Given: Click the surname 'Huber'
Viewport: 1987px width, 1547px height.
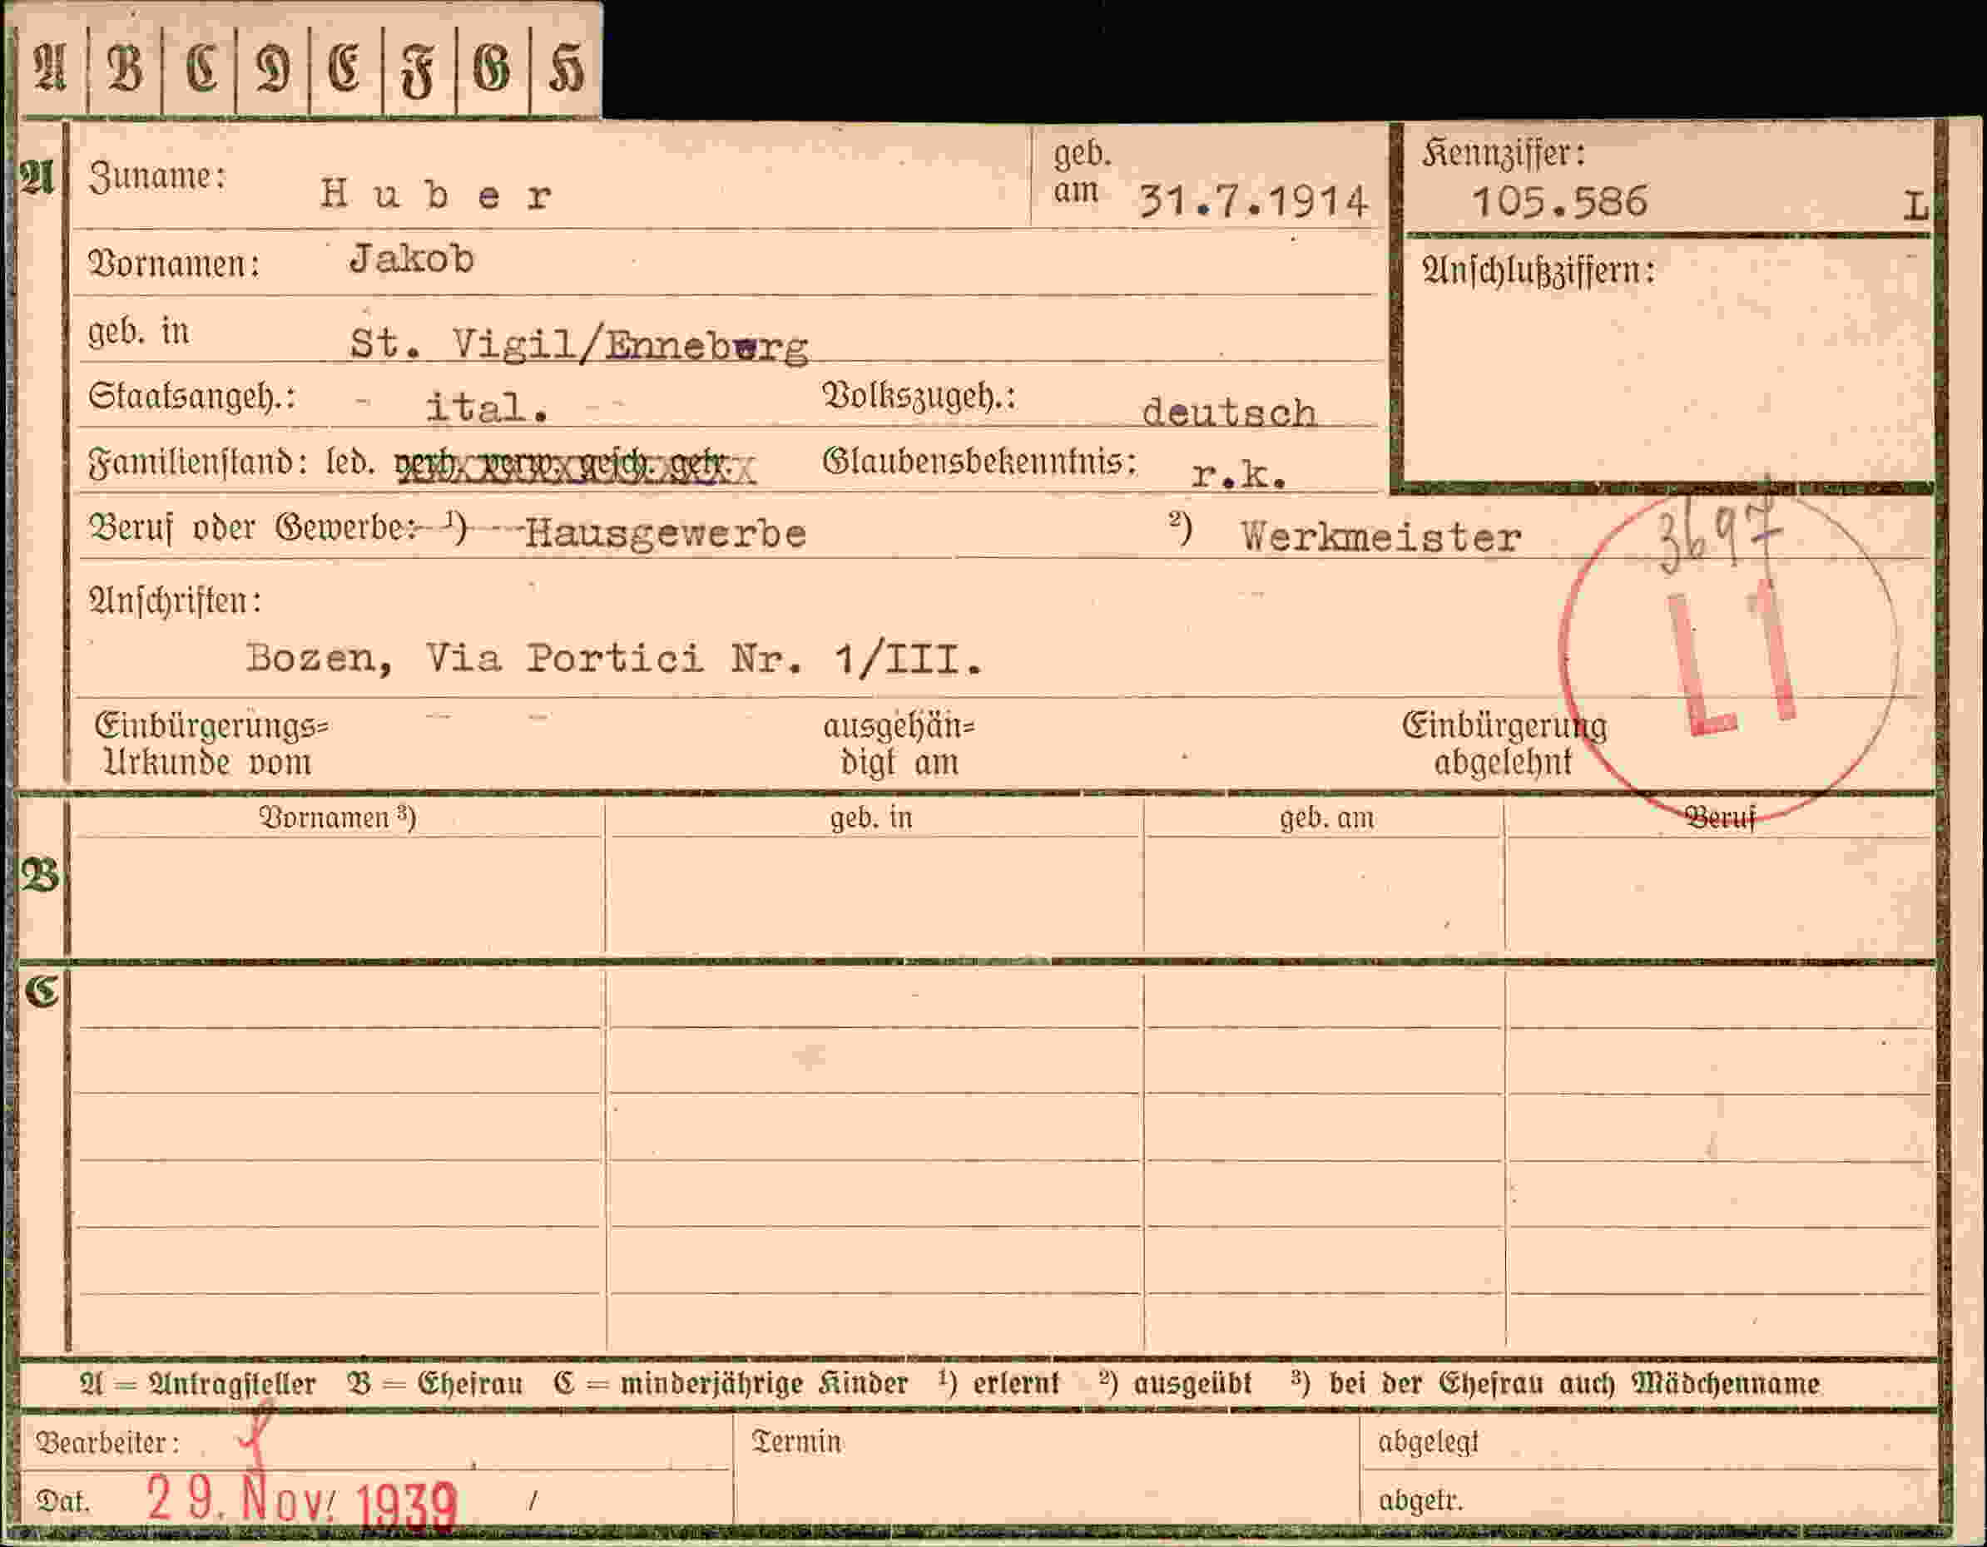Looking at the screenshot, I should 436,195.
